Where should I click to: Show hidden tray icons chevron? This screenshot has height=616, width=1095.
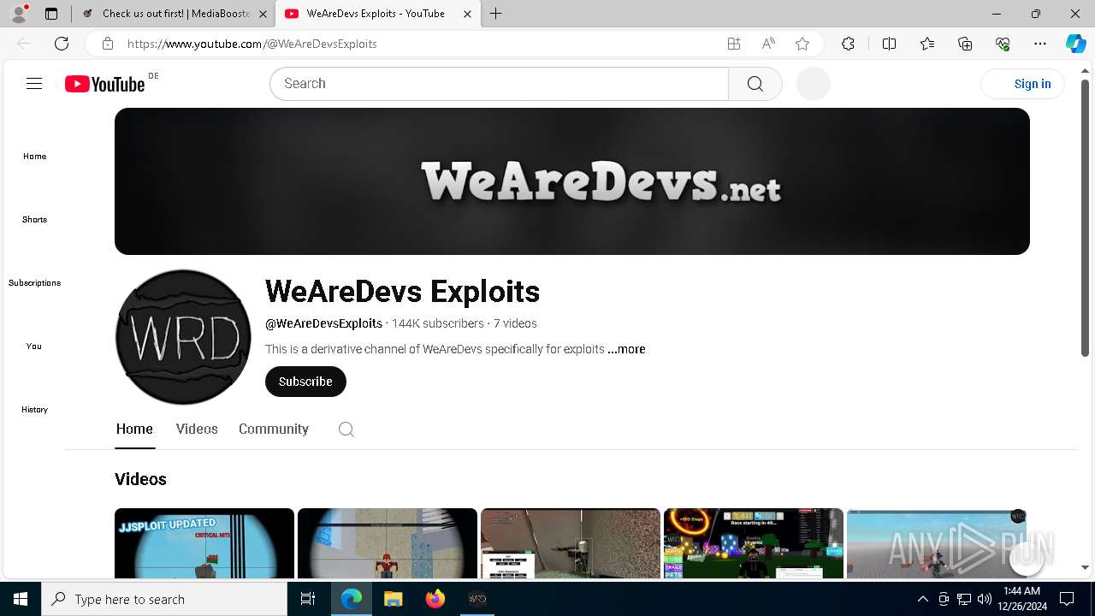[x=922, y=599]
